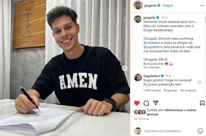Like tiagoleifert's comment with small heart
The height and width of the screenshot is (136, 206).
point(199,82)
